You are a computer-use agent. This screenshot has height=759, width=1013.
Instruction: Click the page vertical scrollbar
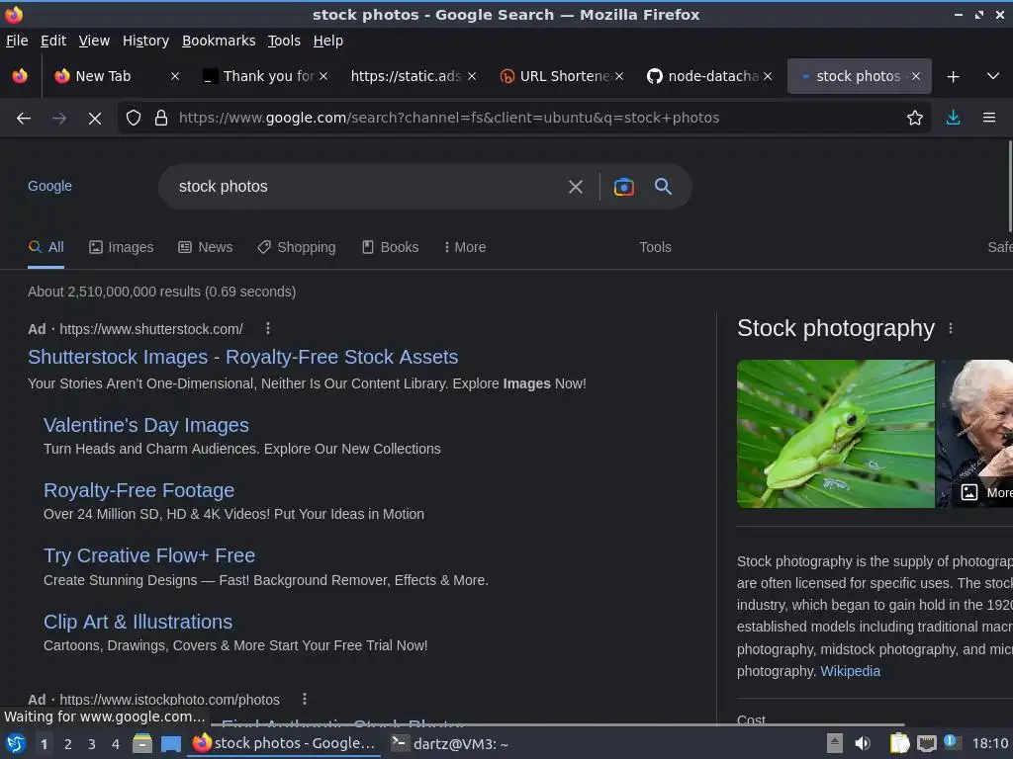coord(1009,187)
